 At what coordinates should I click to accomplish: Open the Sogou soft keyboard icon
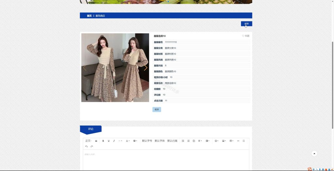click(x=323, y=169)
